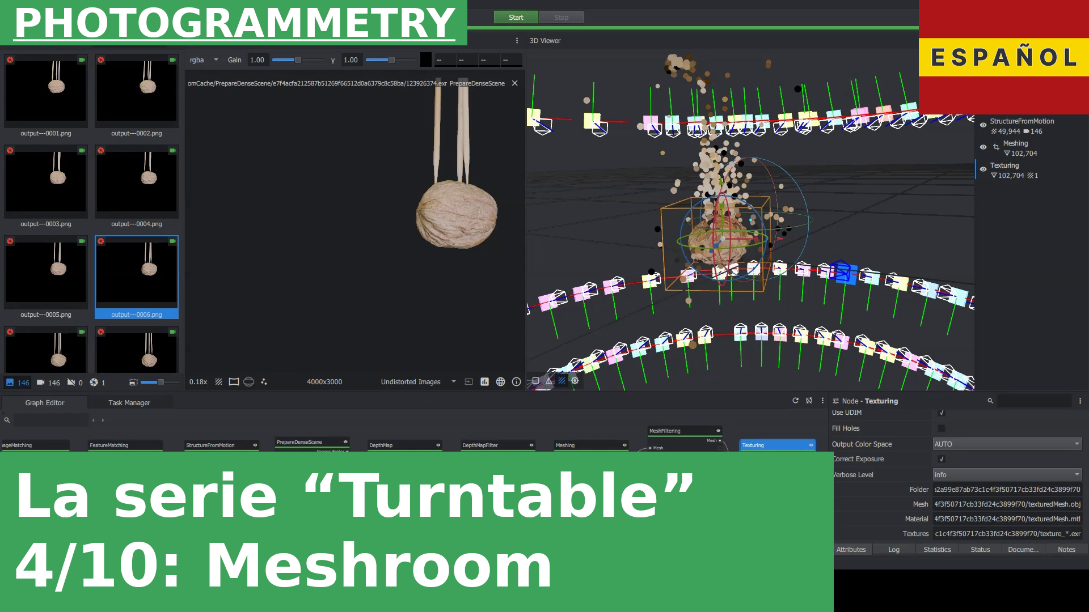This screenshot has width=1089, height=612.
Task: Click the output arrow icon beside Undistorted Images
Action: click(468, 382)
